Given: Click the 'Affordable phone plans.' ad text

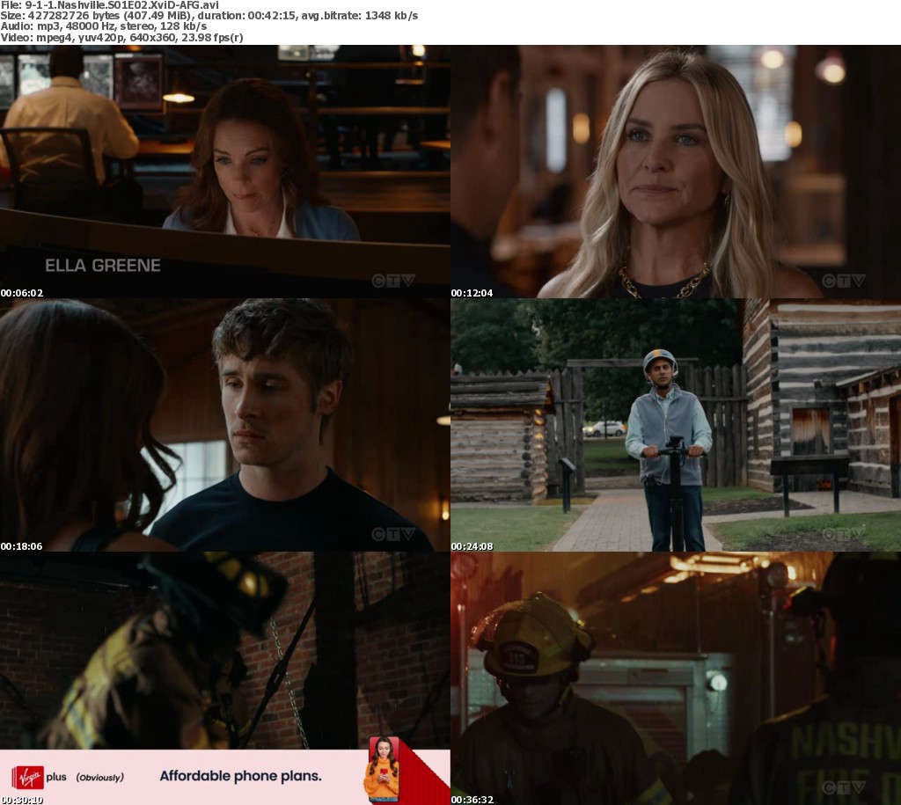Looking at the screenshot, I should tap(240, 776).
